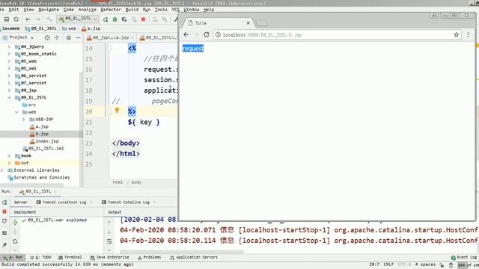Open a new Chrome tab
The width and height of the screenshot is (479, 269).
coord(261,23)
